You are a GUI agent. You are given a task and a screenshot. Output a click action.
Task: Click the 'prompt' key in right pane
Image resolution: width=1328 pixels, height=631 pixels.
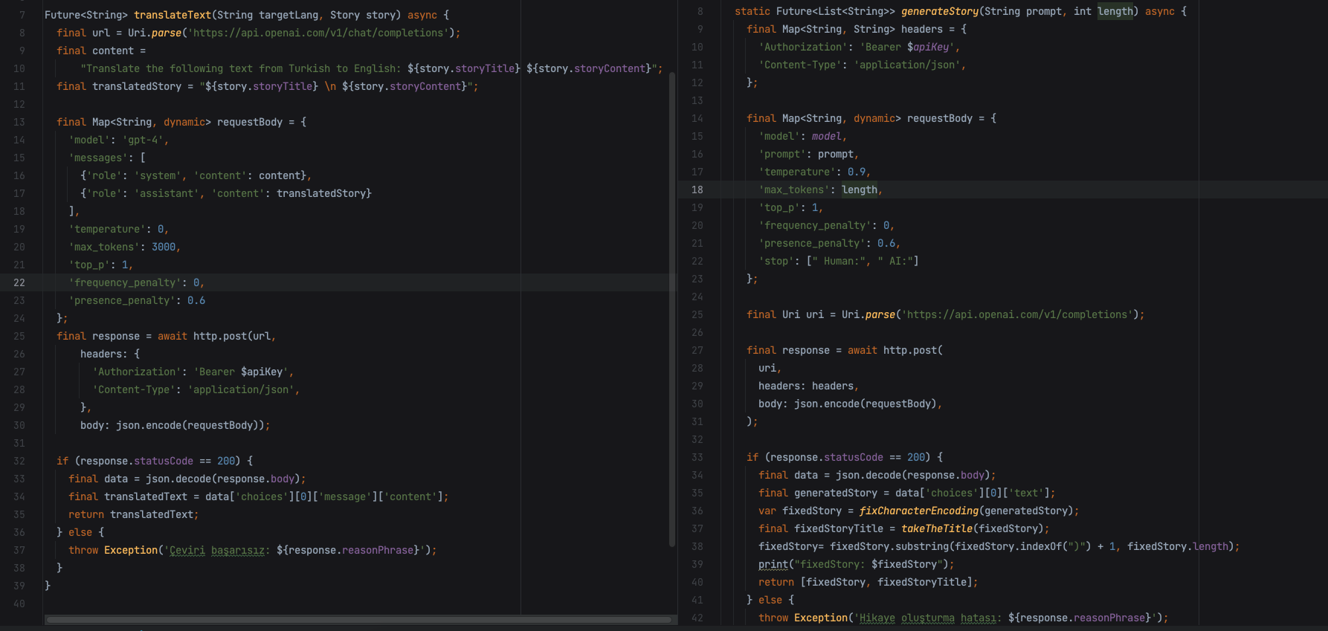[x=782, y=154]
